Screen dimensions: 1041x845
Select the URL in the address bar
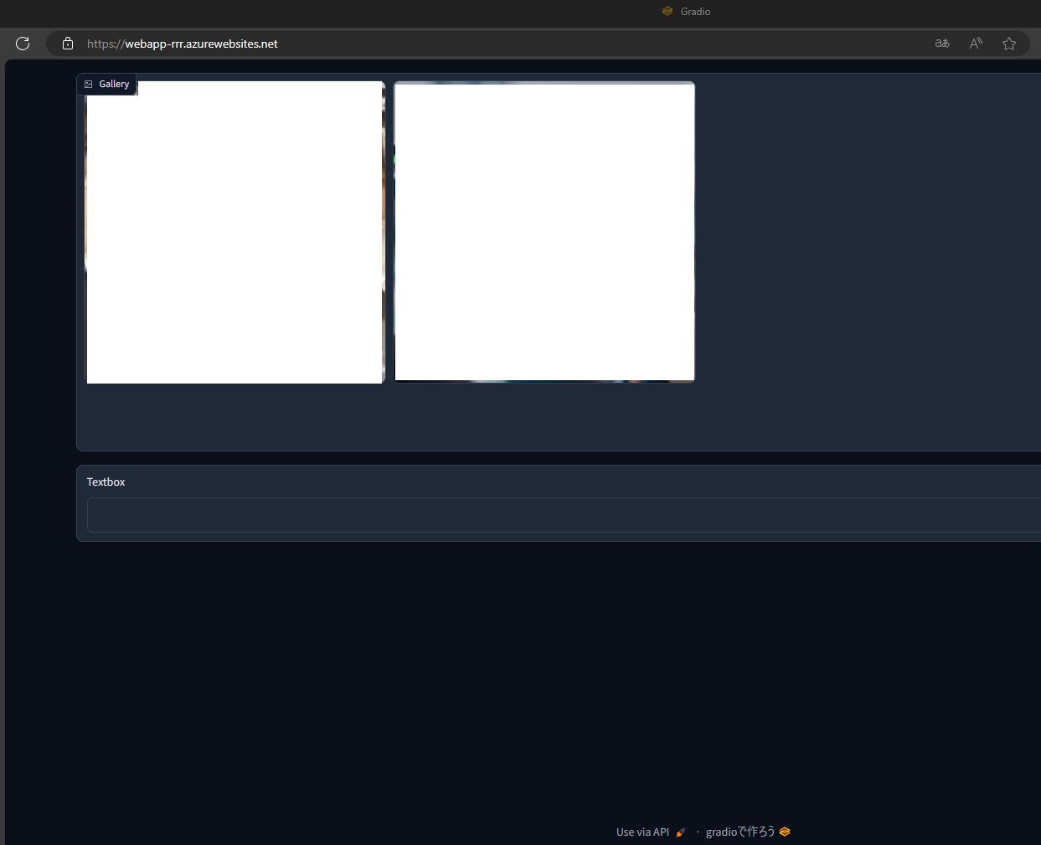181,44
